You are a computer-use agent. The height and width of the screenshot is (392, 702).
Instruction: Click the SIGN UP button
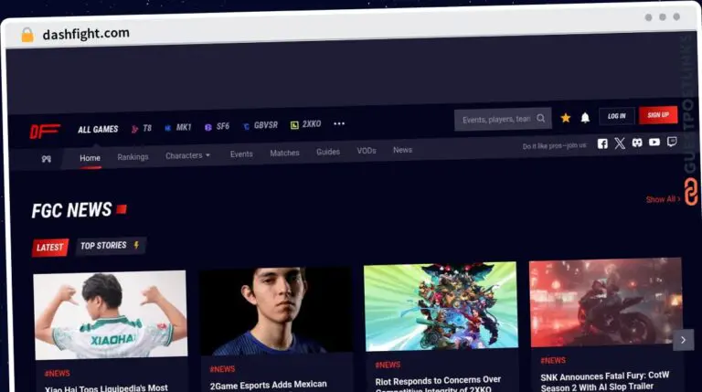pos(658,115)
